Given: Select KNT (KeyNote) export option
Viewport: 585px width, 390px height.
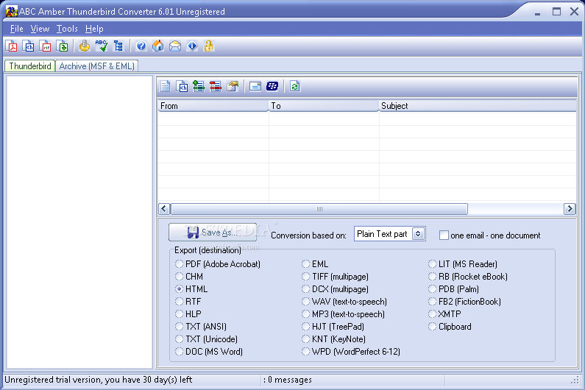Looking at the screenshot, I should [333, 339].
